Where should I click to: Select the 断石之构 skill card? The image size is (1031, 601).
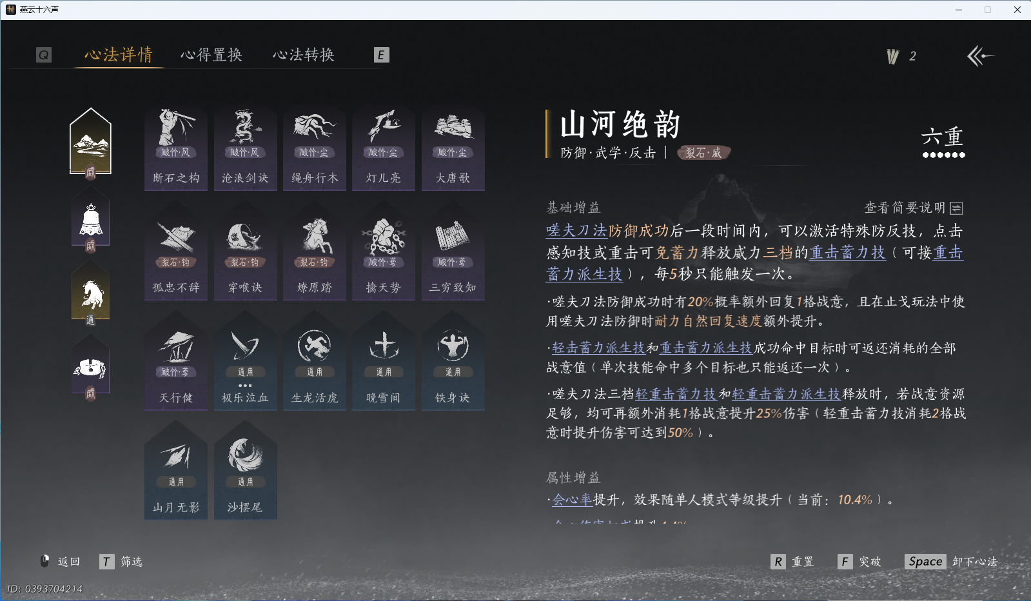click(x=176, y=148)
